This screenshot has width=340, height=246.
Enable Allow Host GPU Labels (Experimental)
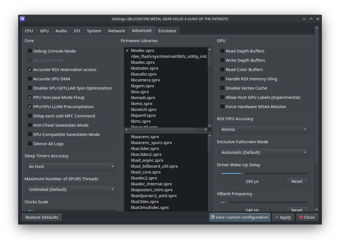coord(222,97)
